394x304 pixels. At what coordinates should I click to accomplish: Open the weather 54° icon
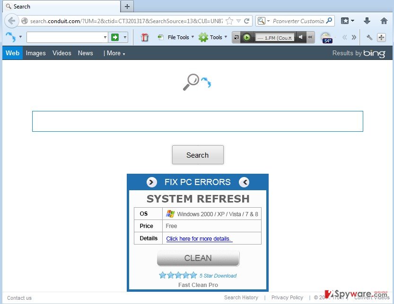tap(327, 38)
